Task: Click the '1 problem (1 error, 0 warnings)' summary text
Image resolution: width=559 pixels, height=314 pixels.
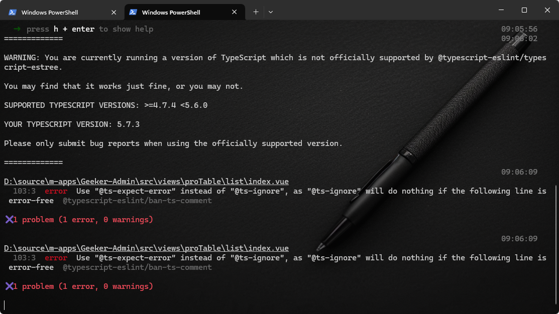Action: click(83, 219)
